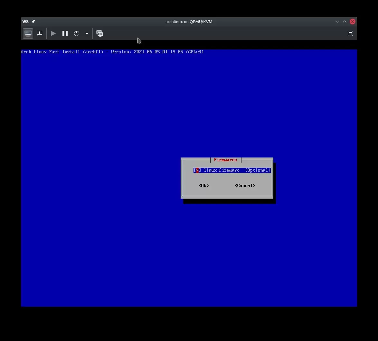Open the VM snapshots manager
This screenshot has height=341, width=378.
(x=100, y=33)
